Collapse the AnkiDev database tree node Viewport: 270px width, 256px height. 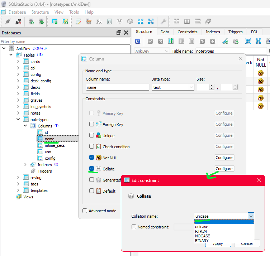coord(4,48)
